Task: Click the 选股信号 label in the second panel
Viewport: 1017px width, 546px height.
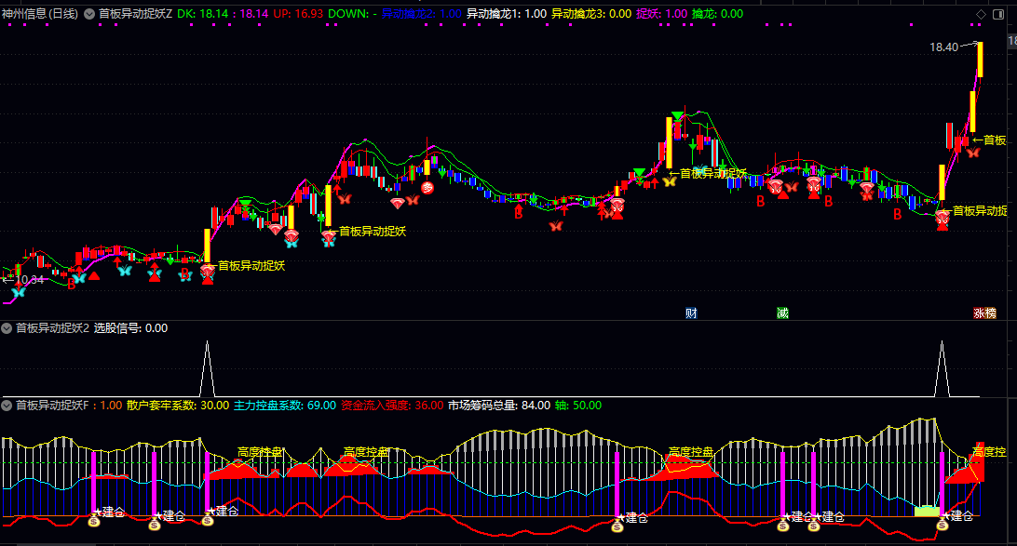Action: [119, 328]
